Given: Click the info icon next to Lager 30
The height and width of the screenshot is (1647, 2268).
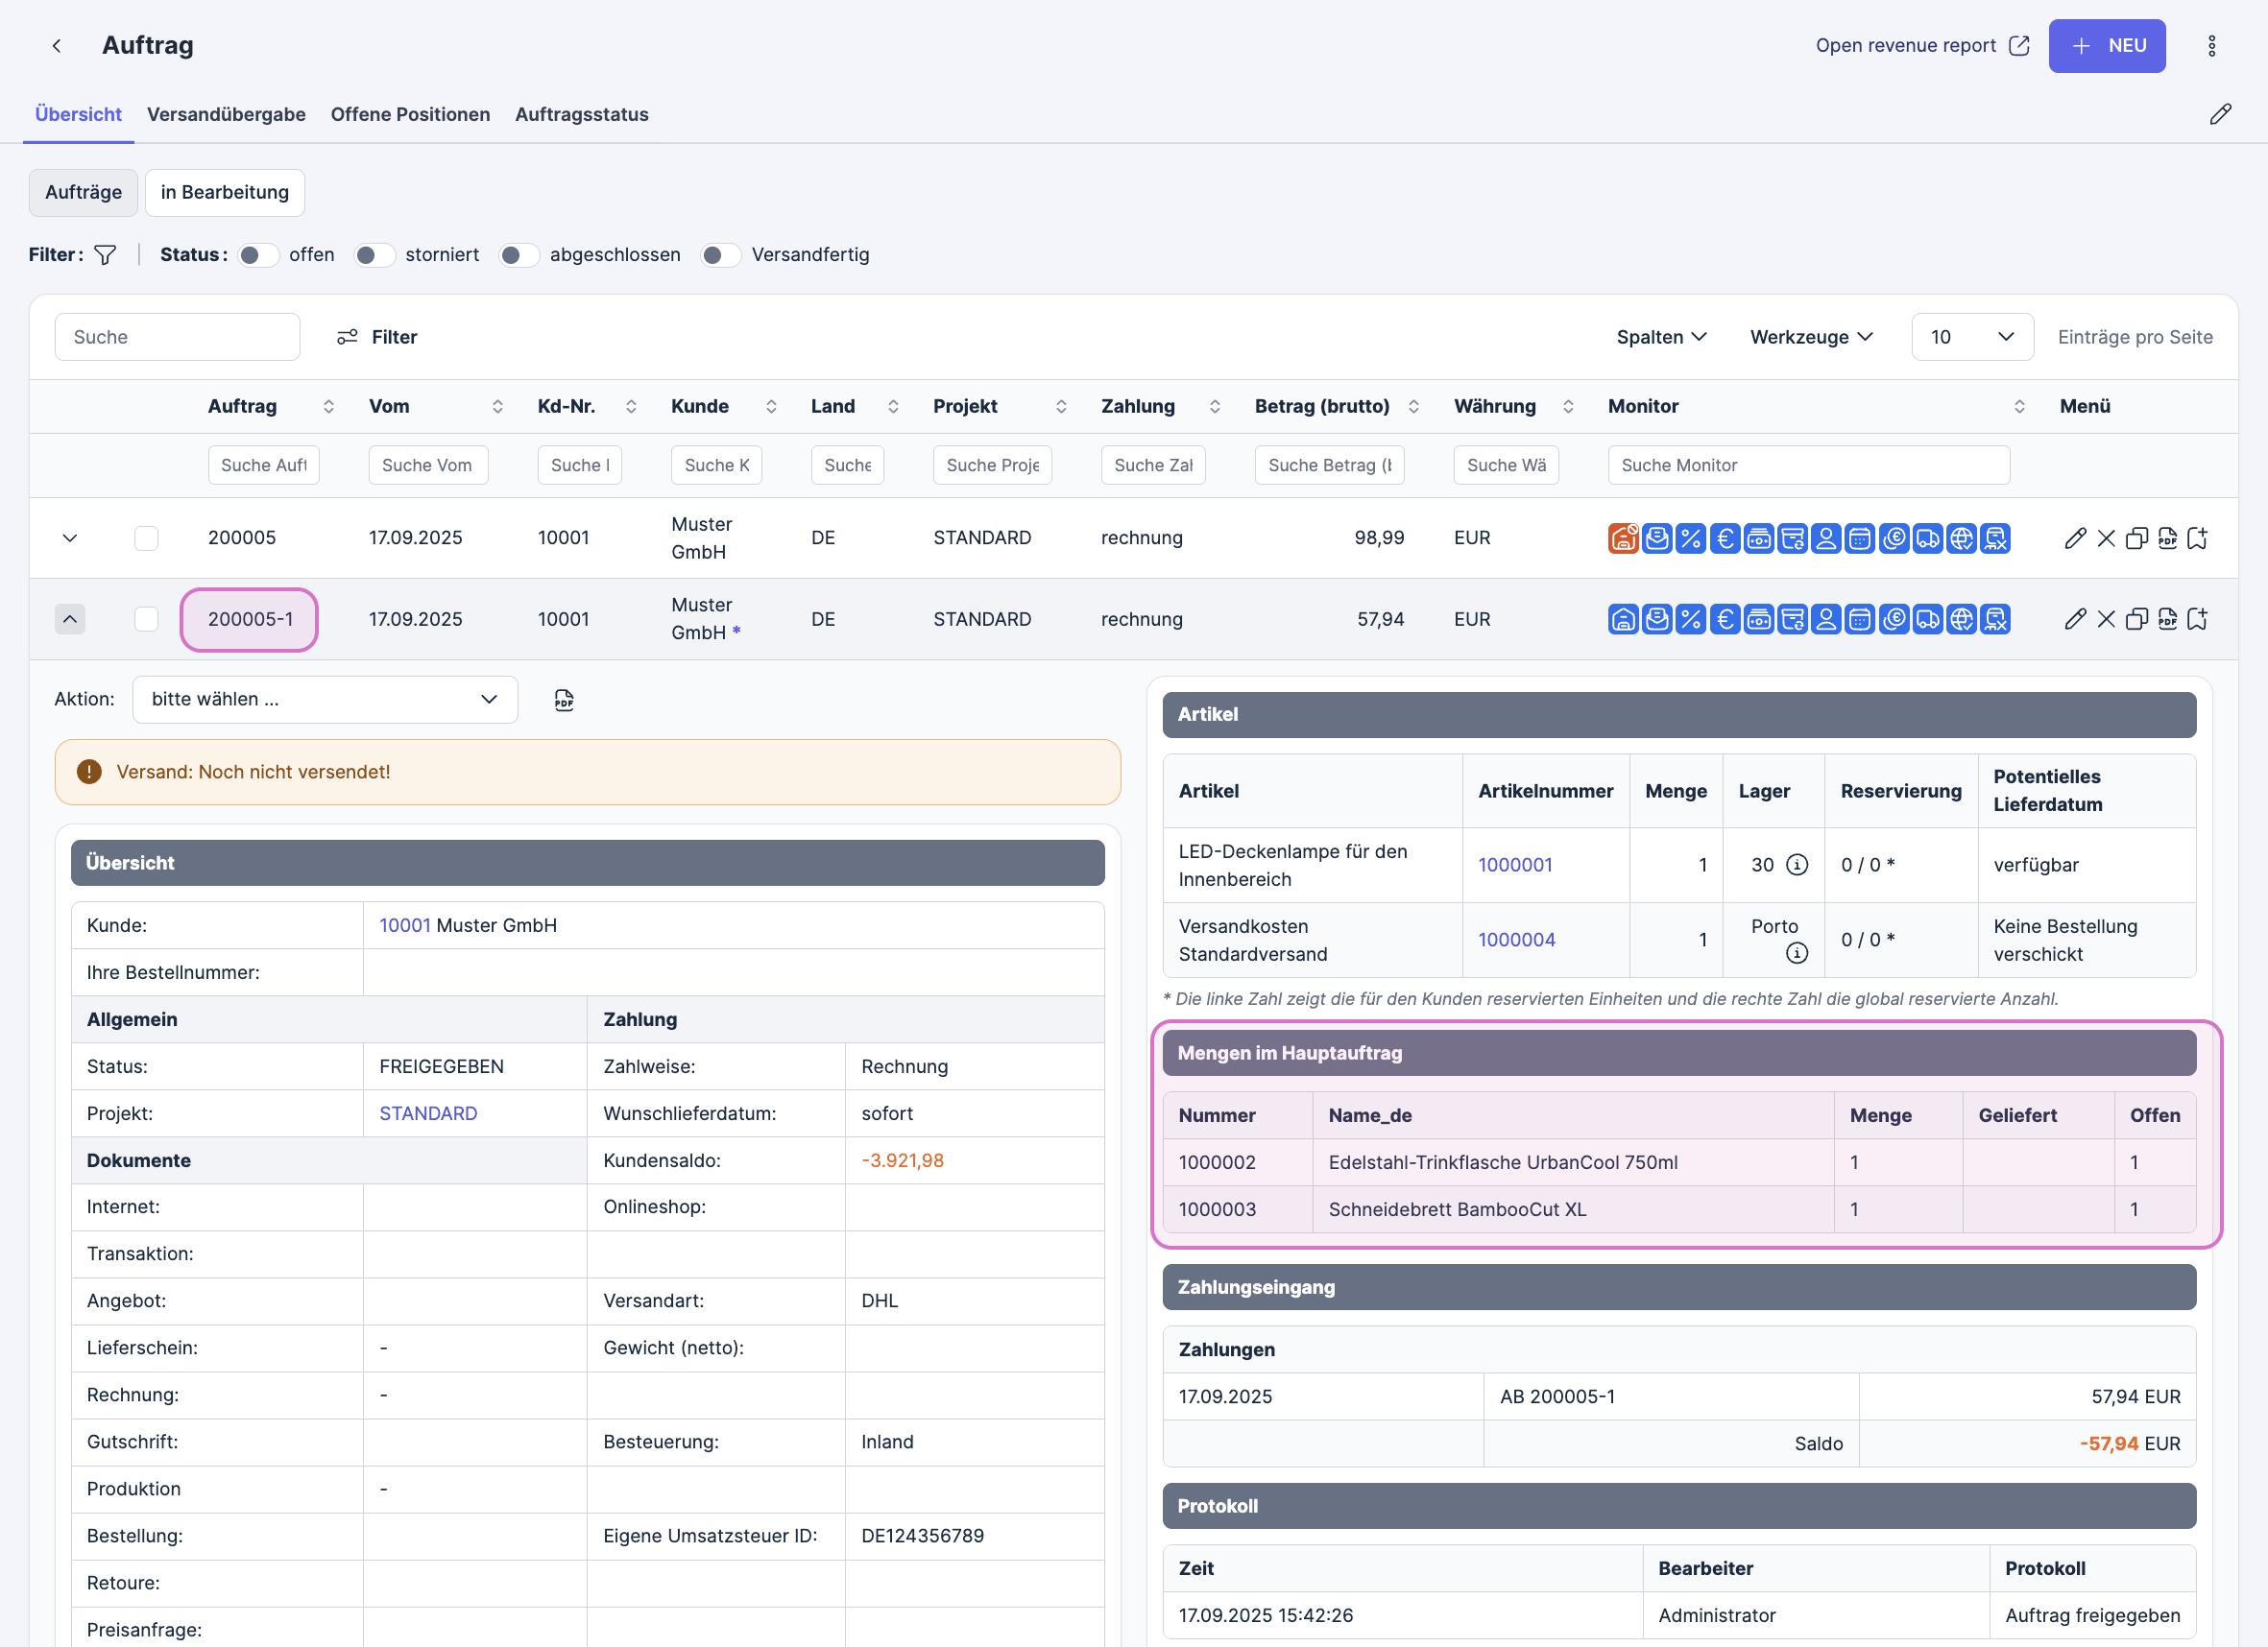Looking at the screenshot, I should point(1797,865).
